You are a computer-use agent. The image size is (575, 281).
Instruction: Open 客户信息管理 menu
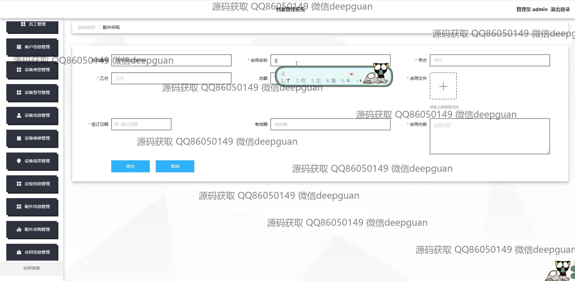pos(32,47)
